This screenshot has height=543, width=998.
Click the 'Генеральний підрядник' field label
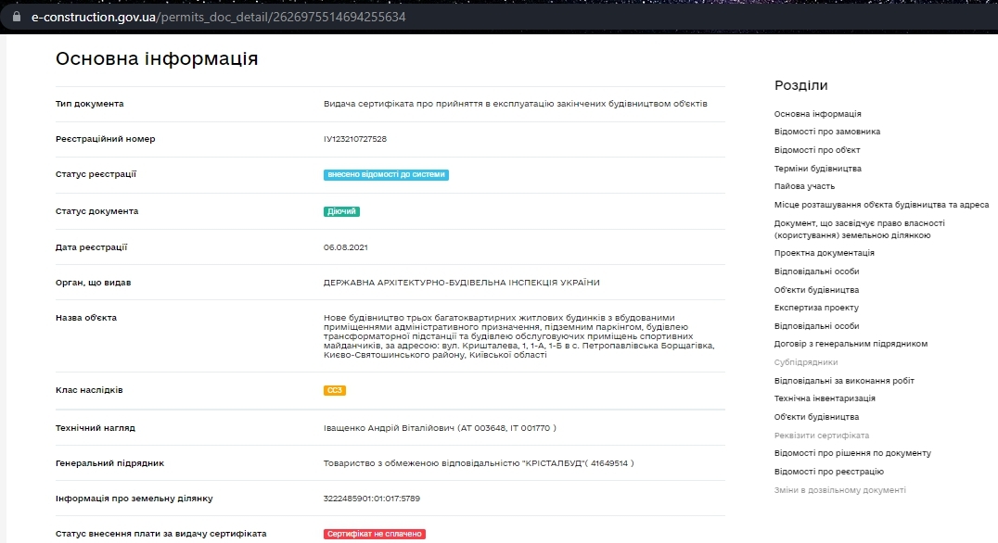(x=109, y=463)
